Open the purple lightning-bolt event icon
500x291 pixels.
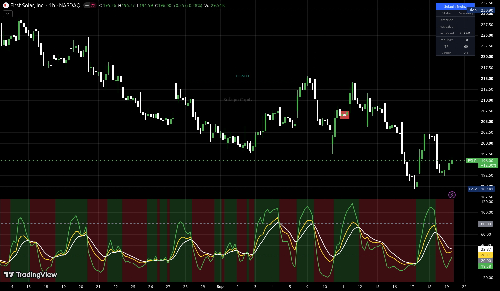(452, 195)
